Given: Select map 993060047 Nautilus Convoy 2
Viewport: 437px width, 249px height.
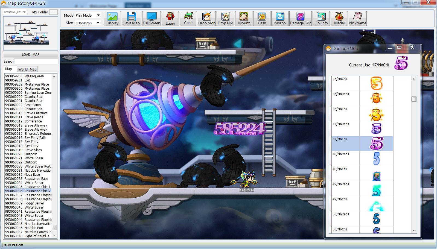Looking at the screenshot, I should [28, 232].
